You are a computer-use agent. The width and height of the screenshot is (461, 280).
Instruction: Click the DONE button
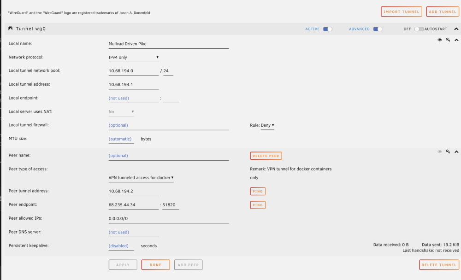[x=155, y=265]
